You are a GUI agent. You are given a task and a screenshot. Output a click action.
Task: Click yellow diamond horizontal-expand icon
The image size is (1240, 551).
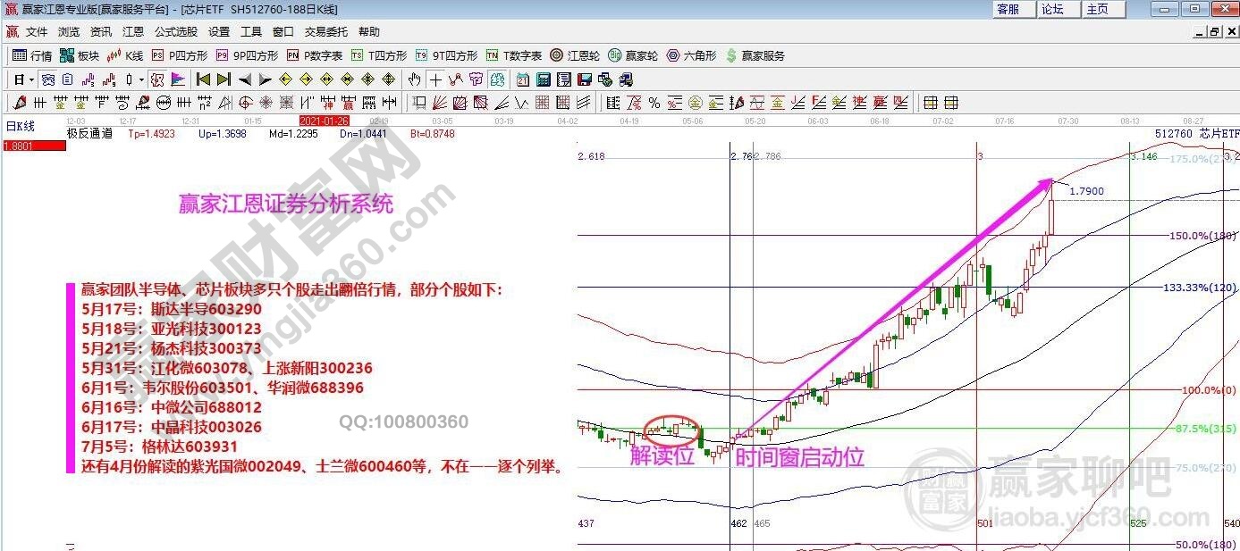326,79
